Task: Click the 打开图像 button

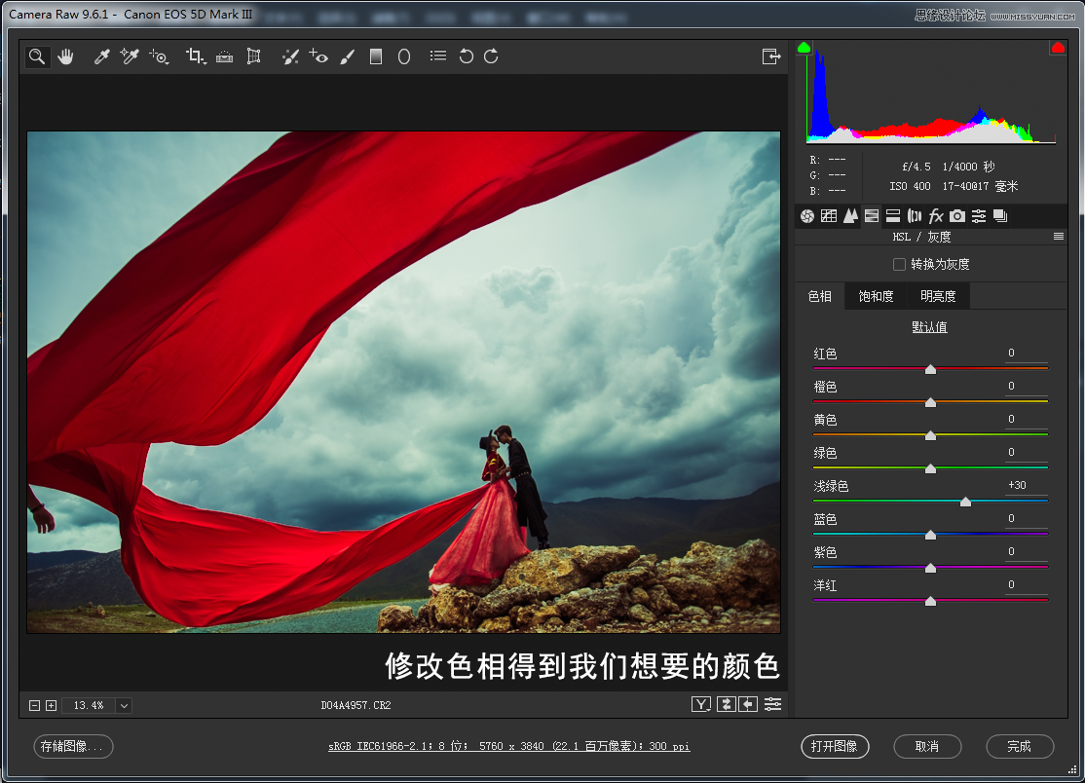Action: [x=835, y=746]
